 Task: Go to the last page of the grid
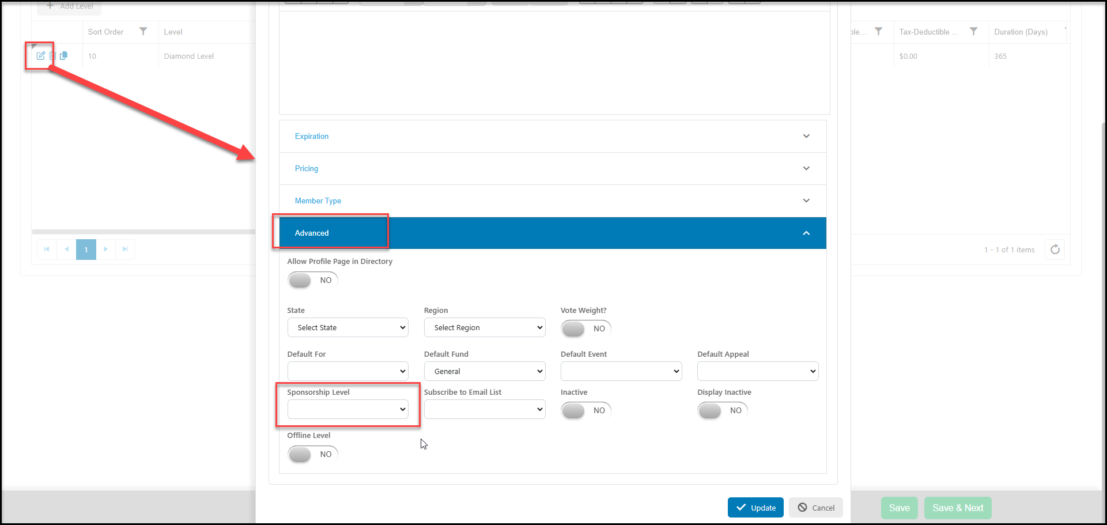click(x=125, y=250)
